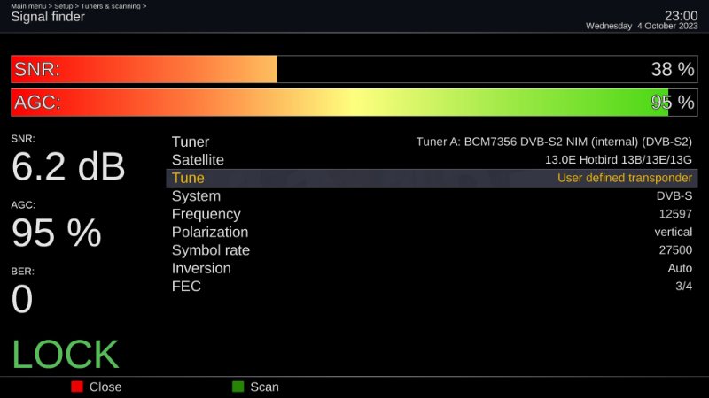Select the Tuner row

click(432, 142)
